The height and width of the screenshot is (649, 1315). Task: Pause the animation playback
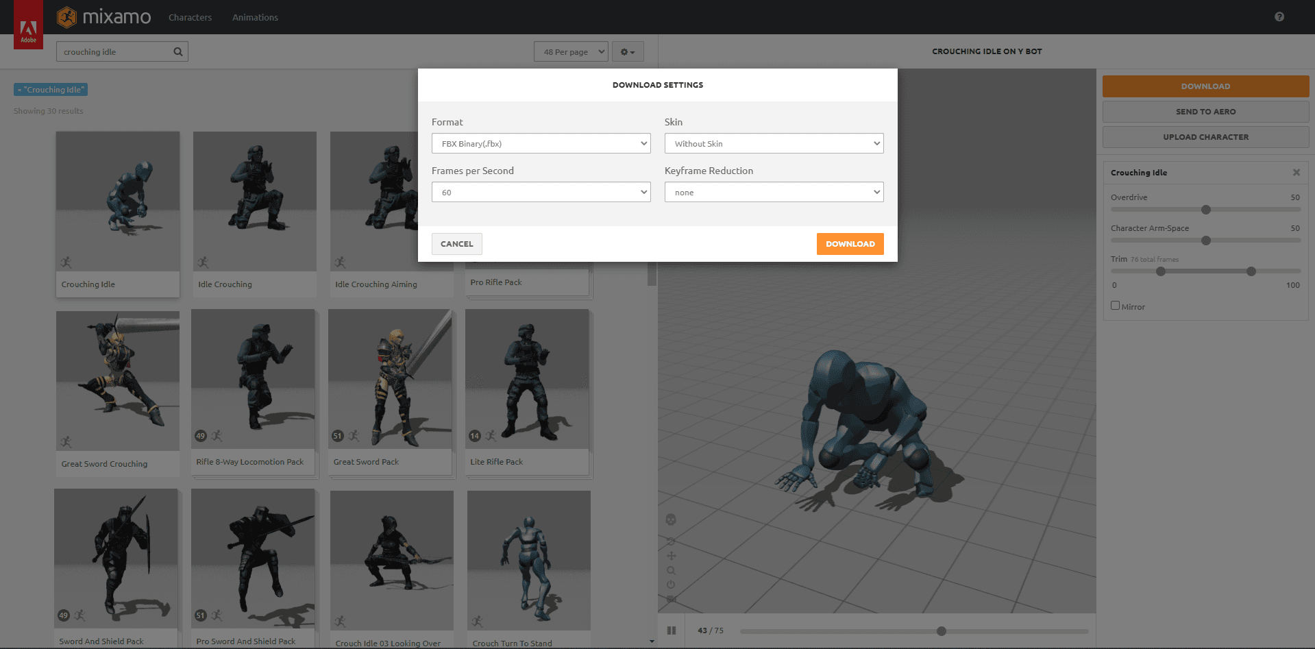672,630
